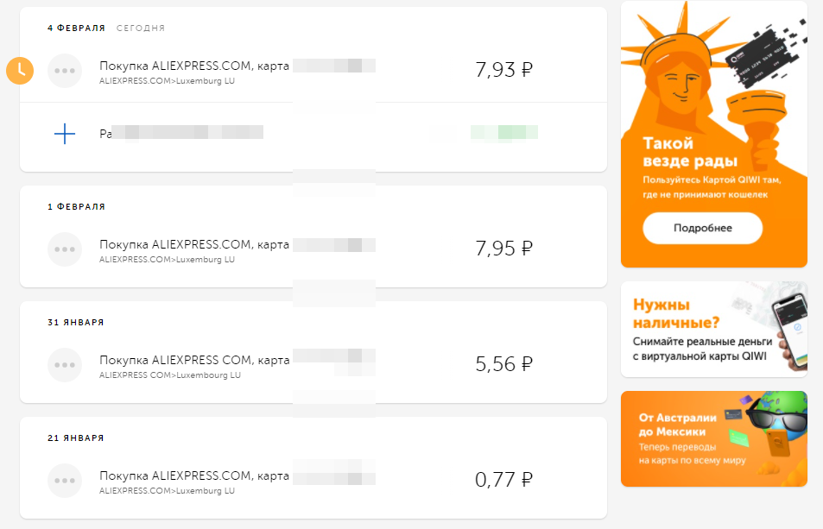Open the 1 February AliExpress purchase entry

point(313,249)
